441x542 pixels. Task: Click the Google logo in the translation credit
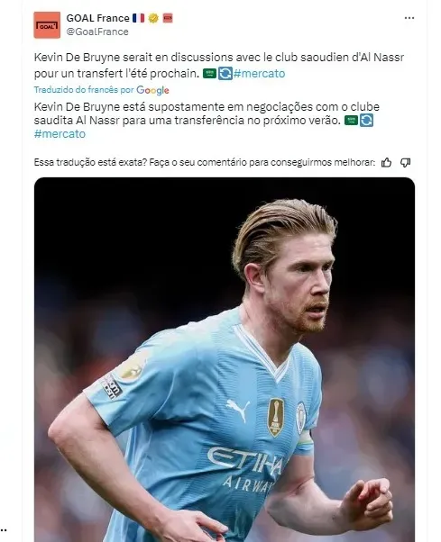click(x=152, y=90)
